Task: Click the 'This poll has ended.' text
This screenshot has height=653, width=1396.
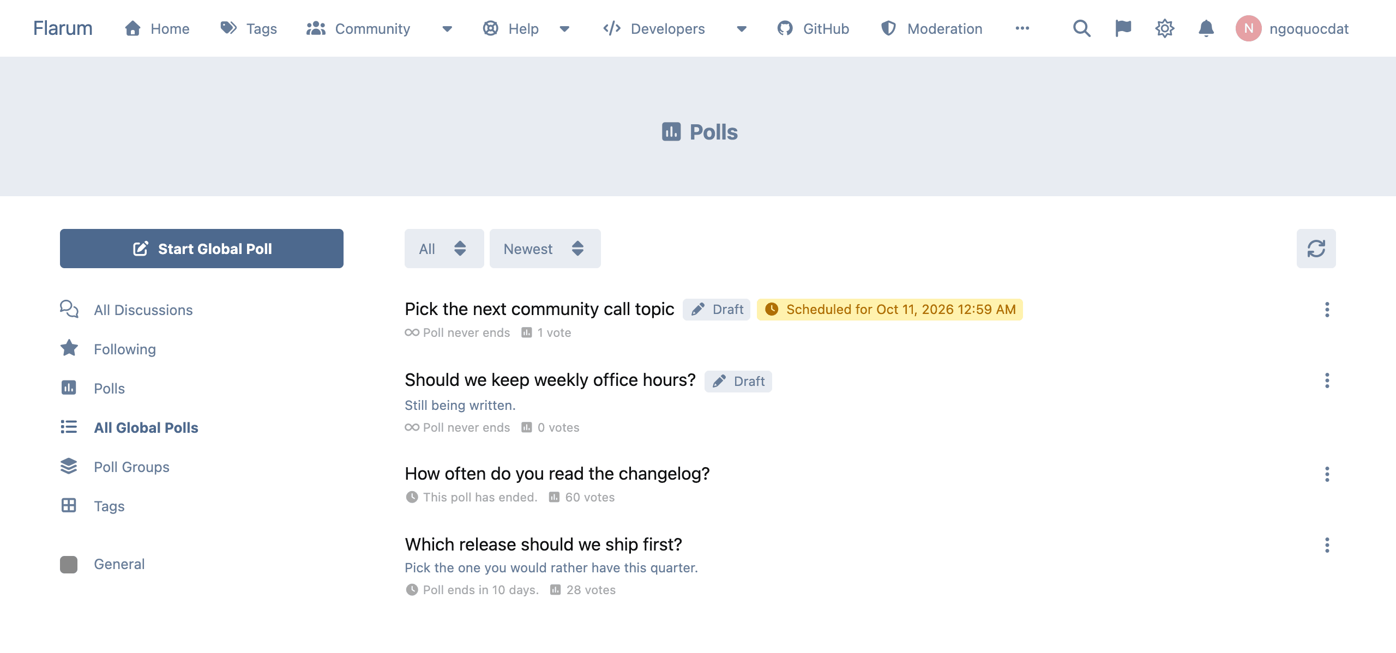Action: pyautogui.click(x=480, y=497)
